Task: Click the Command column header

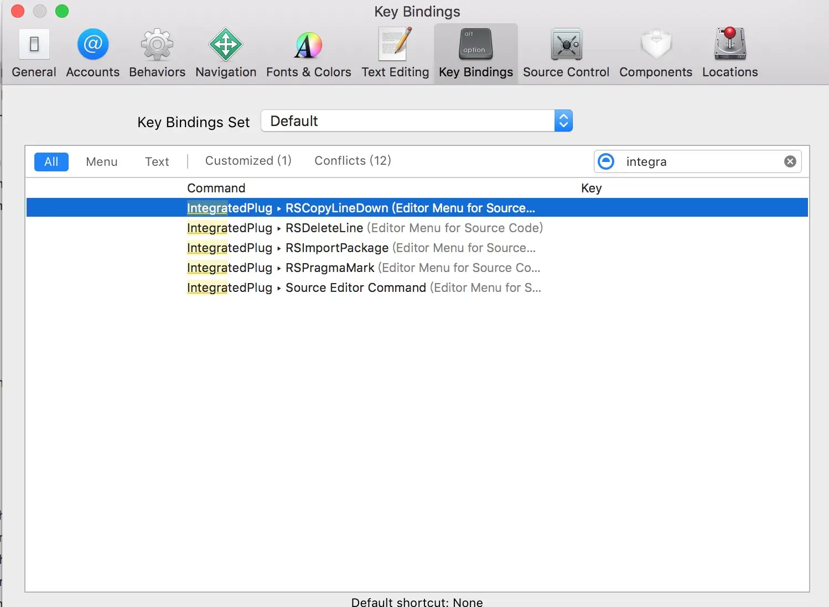Action: [x=216, y=188]
